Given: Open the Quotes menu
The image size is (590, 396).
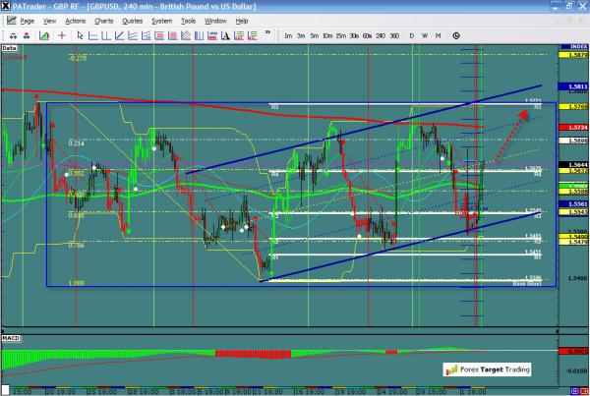Looking at the screenshot, I should click(133, 21).
